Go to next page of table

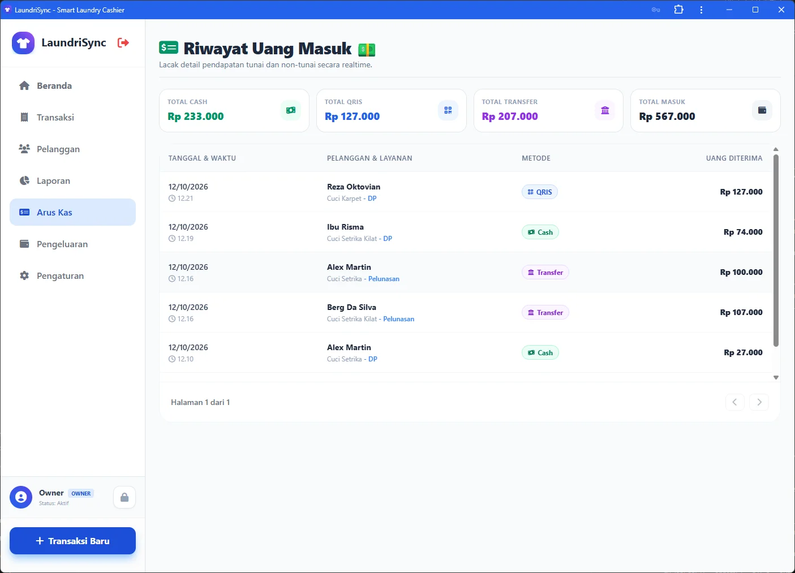pos(759,402)
